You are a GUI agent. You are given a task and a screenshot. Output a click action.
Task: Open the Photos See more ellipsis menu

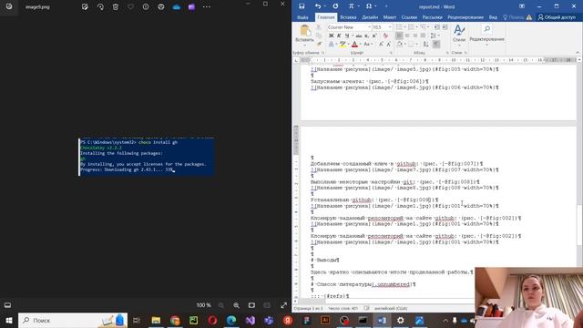click(207, 6)
